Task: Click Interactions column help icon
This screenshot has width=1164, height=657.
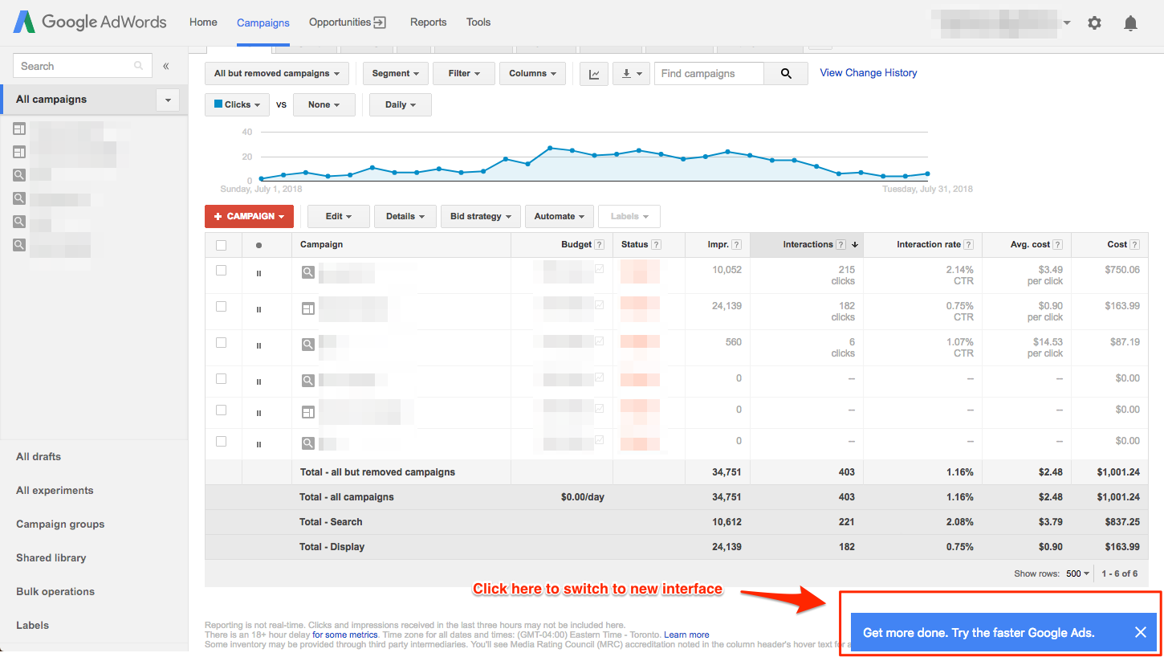Action: pos(840,245)
